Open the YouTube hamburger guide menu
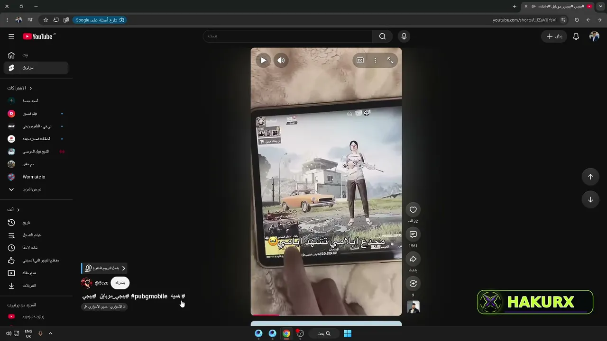 click(x=11, y=36)
